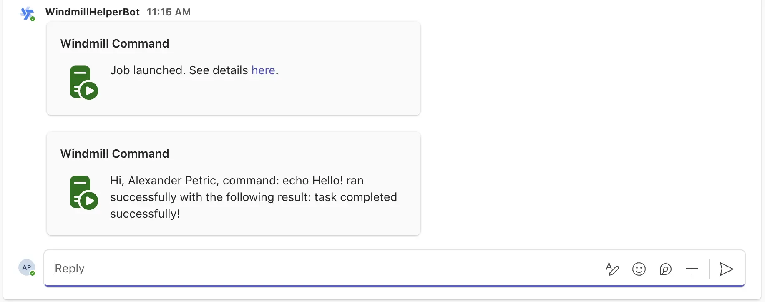Click the WindmillHelperBot sender name
Viewport: 765px width, 302px height.
pos(92,12)
